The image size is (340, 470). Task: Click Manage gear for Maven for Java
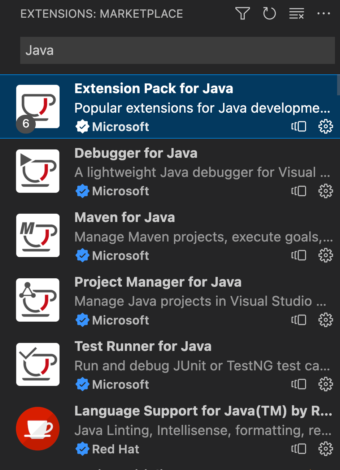(x=325, y=256)
